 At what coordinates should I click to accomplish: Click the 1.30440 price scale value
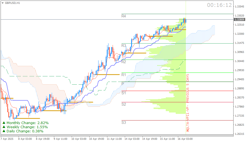point(239,61)
